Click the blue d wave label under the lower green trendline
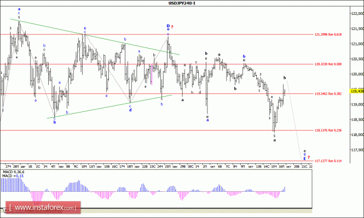This screenshot has width=364, height=218. pos(130,110)
